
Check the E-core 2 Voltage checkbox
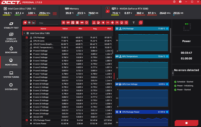27,57
